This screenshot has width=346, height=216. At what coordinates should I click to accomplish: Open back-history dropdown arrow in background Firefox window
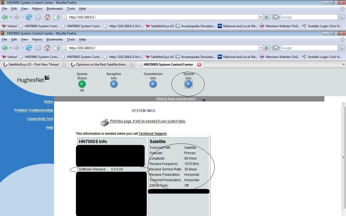pos(11,17)
